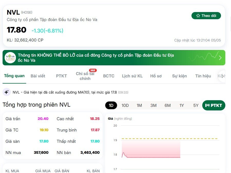Click the sparkle AI signal icon
The width and height of the screenshot is (231, 173).
[x=6, y=92]
